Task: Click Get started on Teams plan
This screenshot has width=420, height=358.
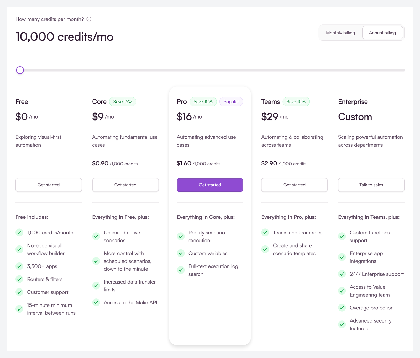Action: click(295, 185)
